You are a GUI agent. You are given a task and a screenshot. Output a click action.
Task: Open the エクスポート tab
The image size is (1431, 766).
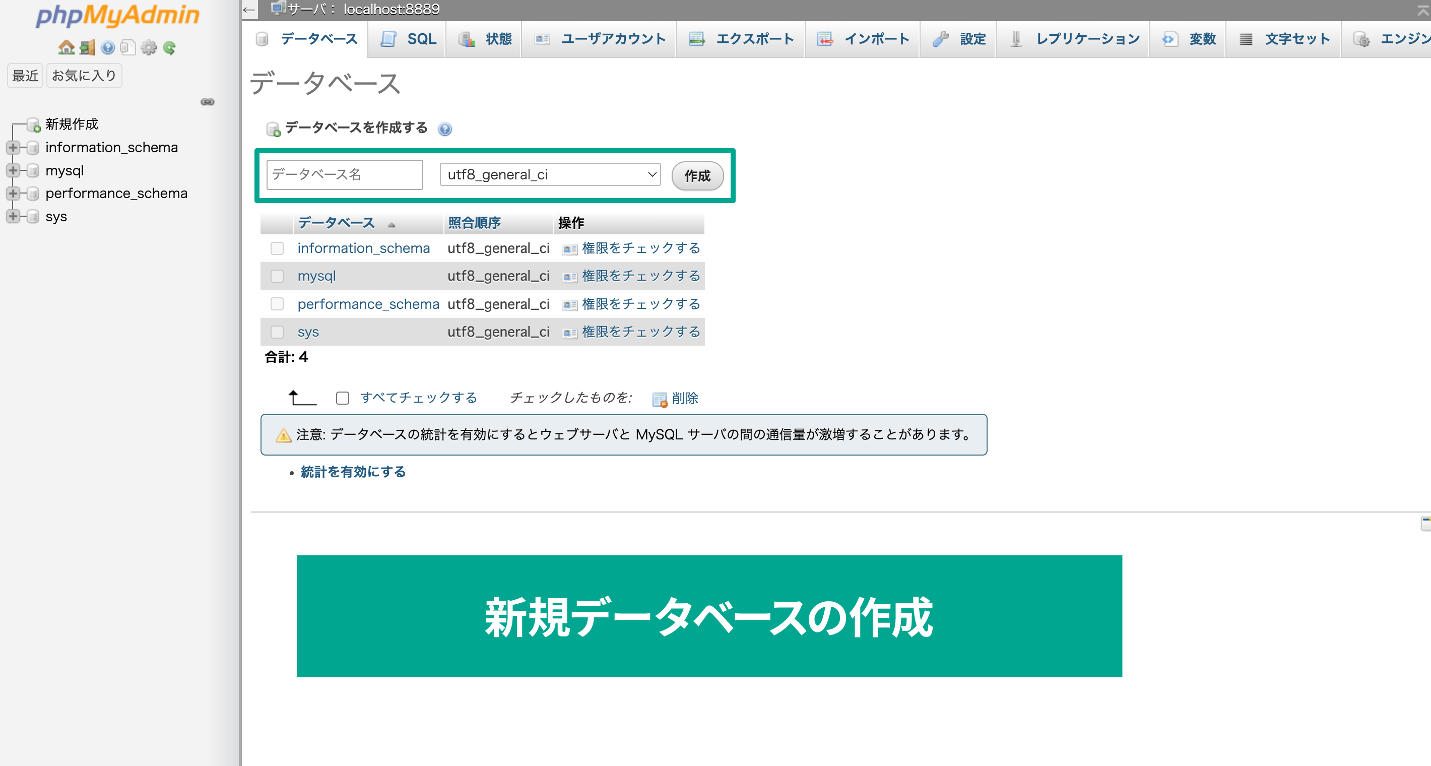coord(741,39)
